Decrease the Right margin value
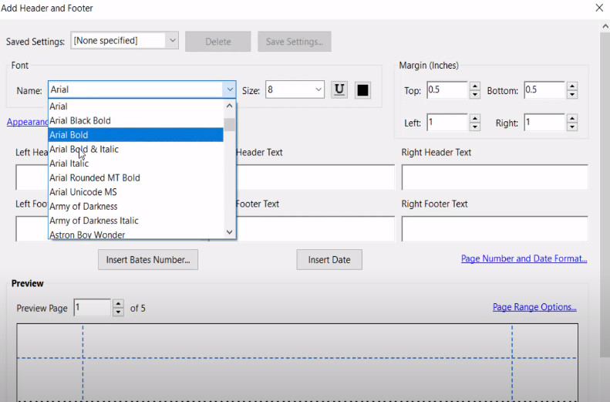The width and height of the screenshot is (610, 402). coord(571,127)
